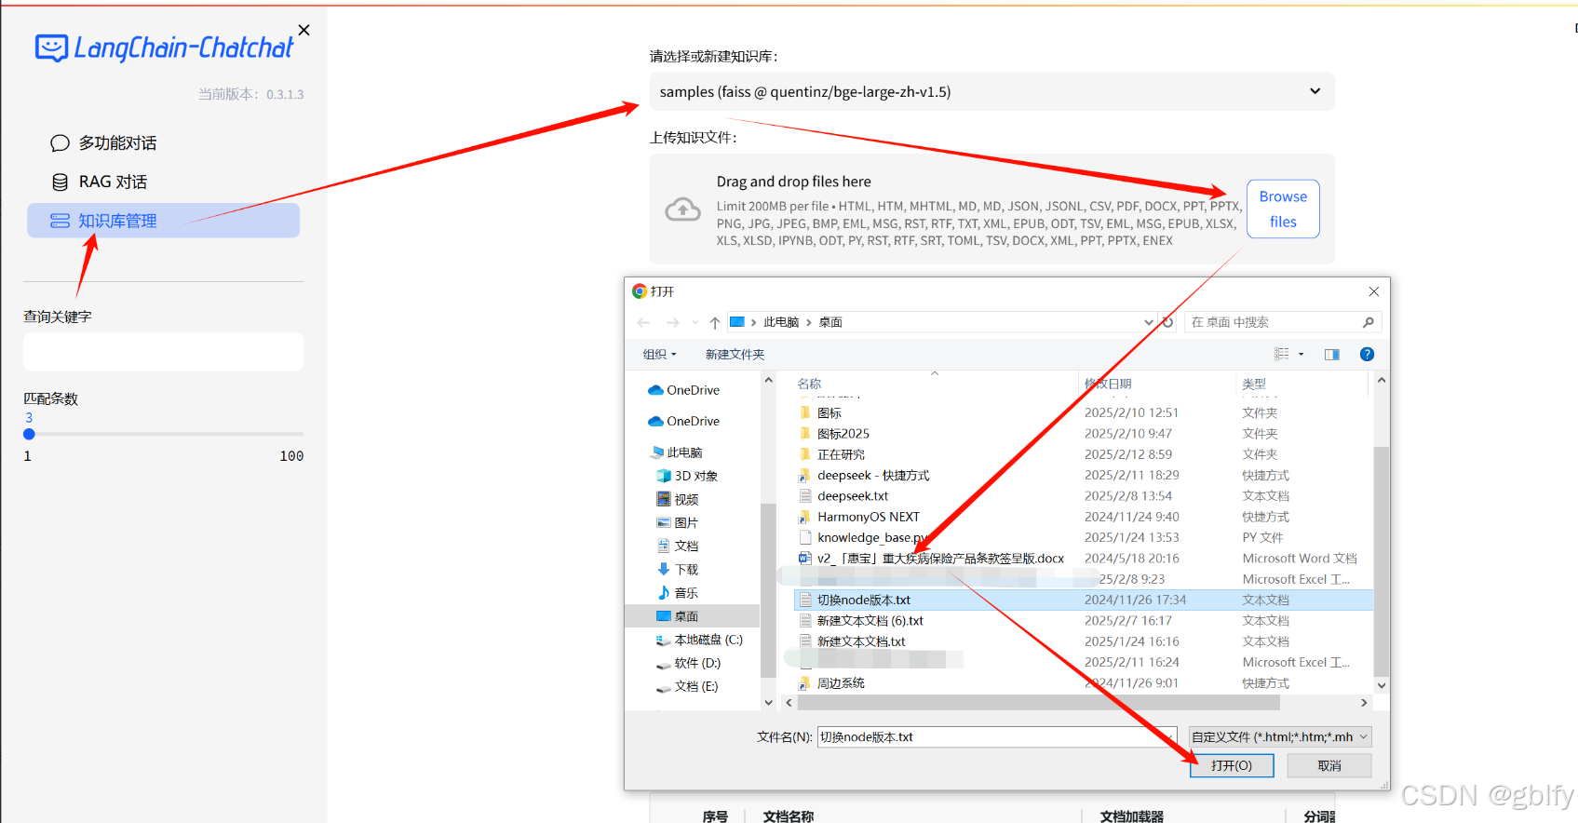Select 文档 (E:) drive

pyautogui.click(x=687, y=686)
